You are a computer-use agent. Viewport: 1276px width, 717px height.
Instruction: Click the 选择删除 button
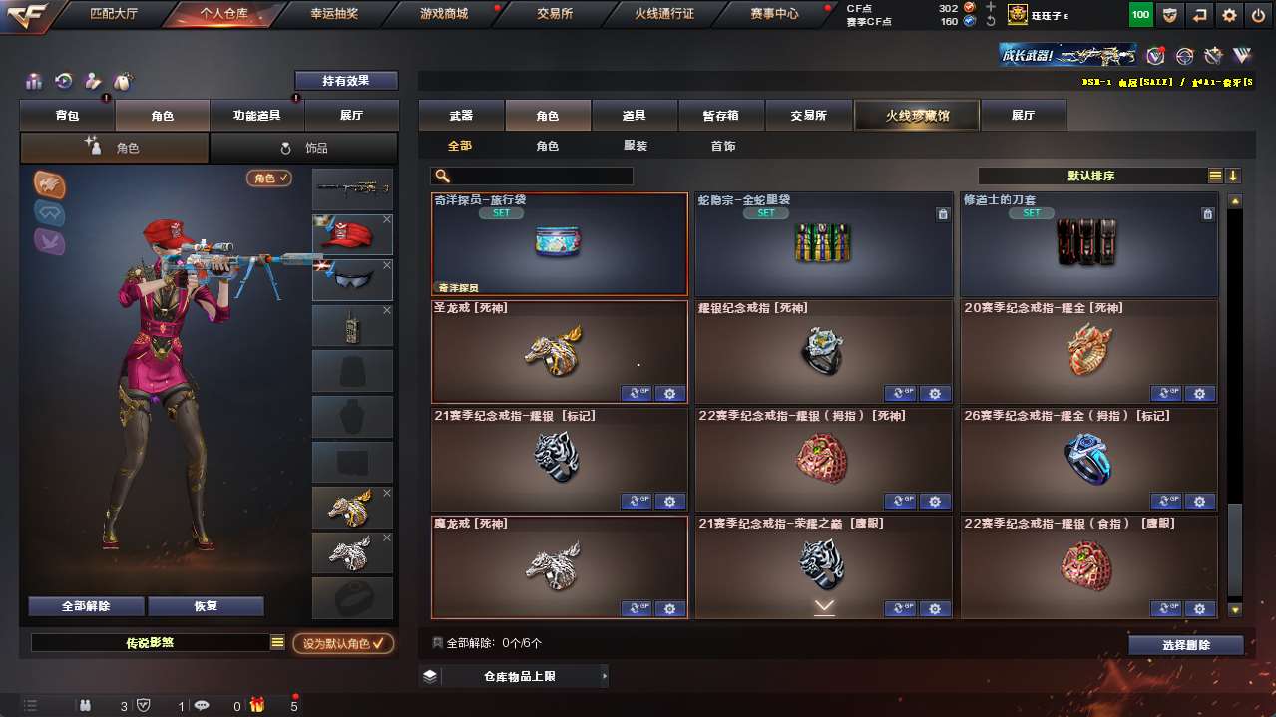(x=1186, y=645)
